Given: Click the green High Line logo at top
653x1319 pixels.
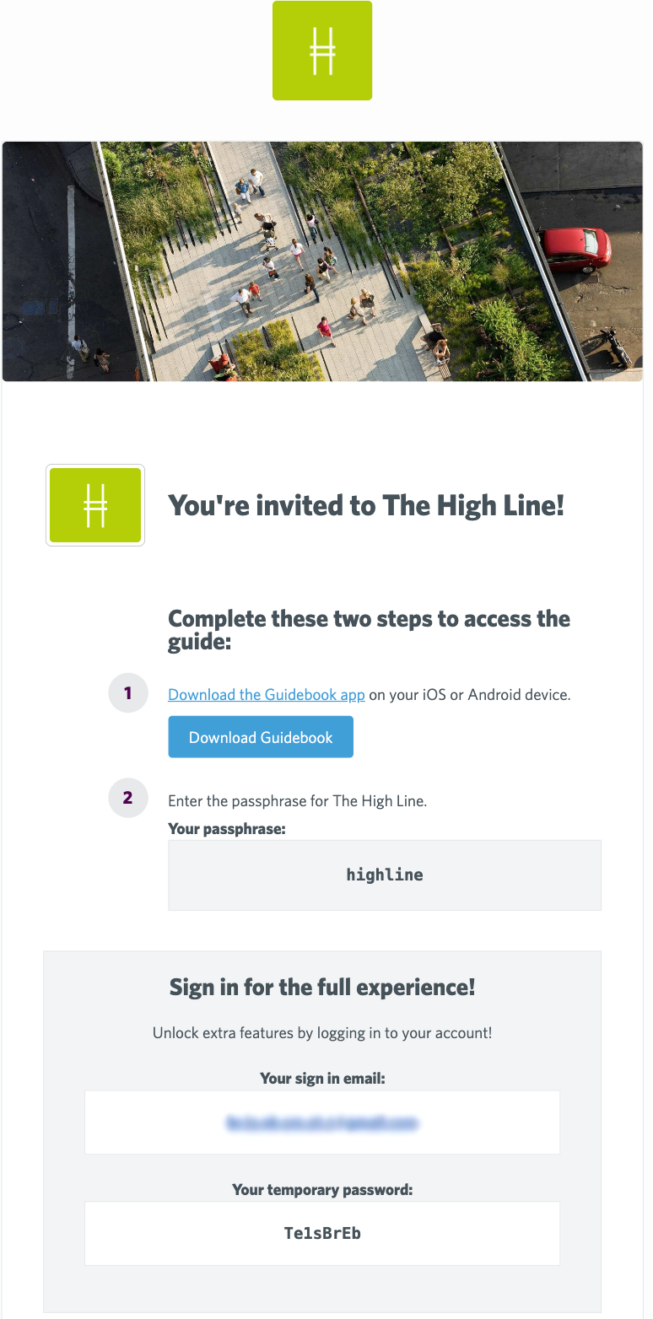Looking at the screenshot, I should tap(322, 51).
